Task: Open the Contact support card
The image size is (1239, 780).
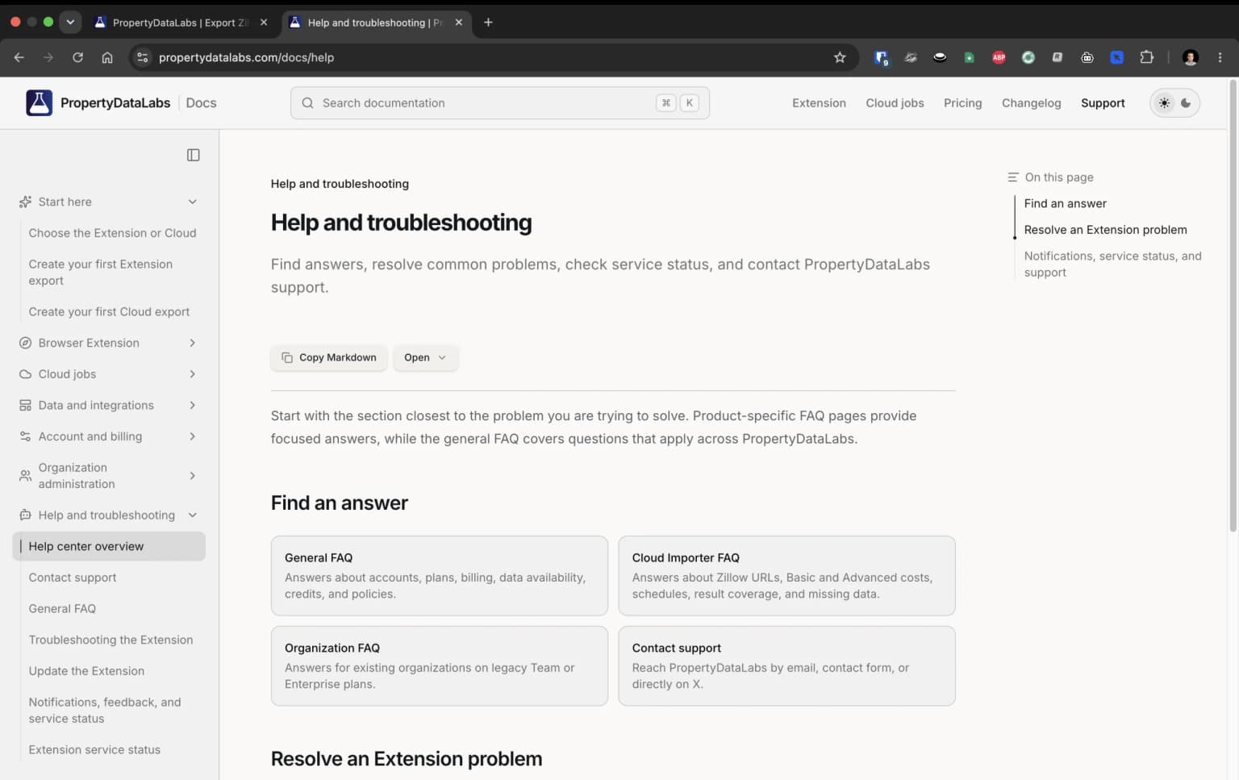Action: [x=786, y=666]
